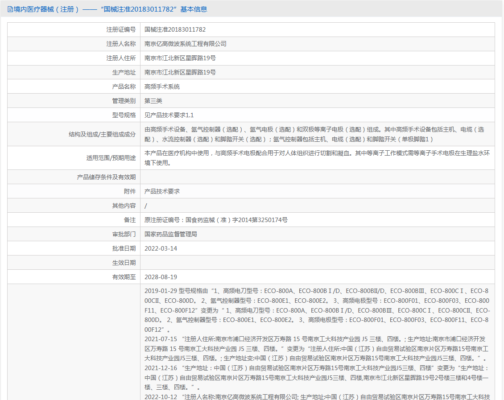The height and width of the screenshot is (400, 504).
Task: Select the 批准日期 label
Action: [124, 249]
